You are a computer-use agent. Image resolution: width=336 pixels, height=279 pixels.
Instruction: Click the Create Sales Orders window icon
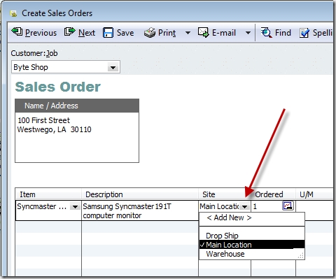tap(14, 14)
